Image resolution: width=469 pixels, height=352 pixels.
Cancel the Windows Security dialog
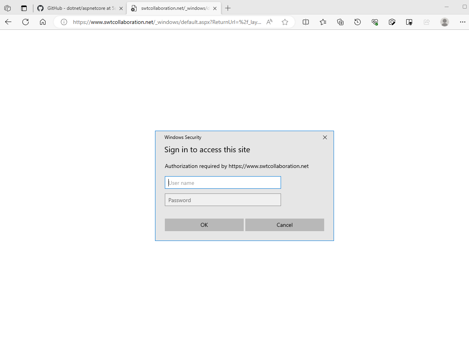pyautogui.click(x=285, y=224)
